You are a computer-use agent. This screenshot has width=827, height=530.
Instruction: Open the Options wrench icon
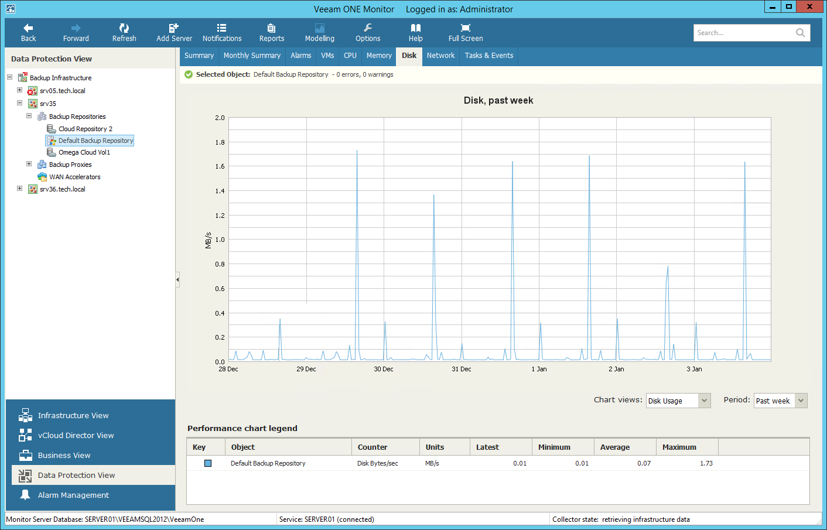[368, 28]
